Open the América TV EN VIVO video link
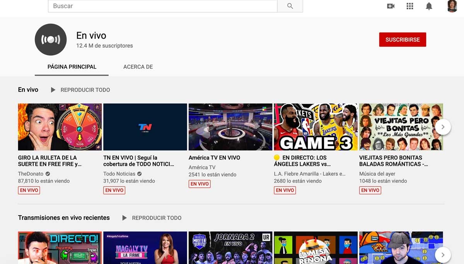Viewport: 464px width, 264px height. click(x=214, y=158)
